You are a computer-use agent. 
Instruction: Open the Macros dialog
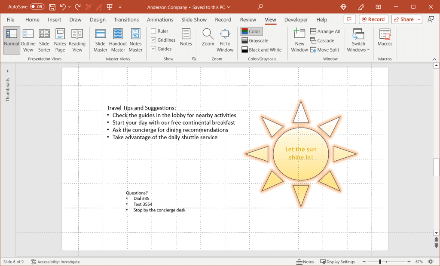coord(385,38)
